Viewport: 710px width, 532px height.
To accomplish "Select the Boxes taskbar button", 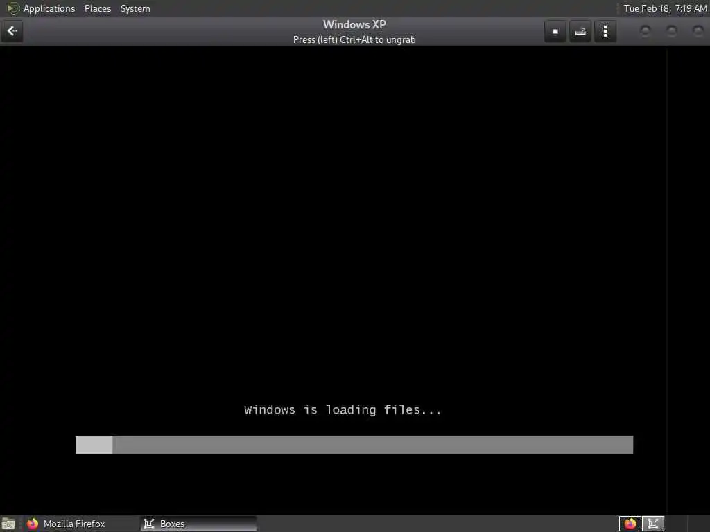I will tap(198, 524).
